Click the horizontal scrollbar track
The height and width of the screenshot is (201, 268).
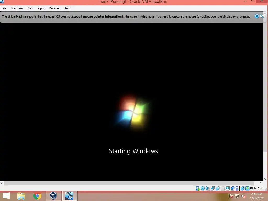point(129,183)
